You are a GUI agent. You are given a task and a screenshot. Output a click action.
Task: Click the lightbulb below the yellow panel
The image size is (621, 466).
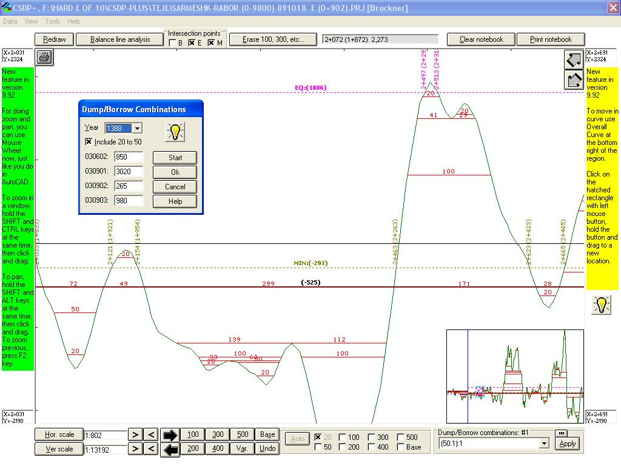[x=601, y=305]
